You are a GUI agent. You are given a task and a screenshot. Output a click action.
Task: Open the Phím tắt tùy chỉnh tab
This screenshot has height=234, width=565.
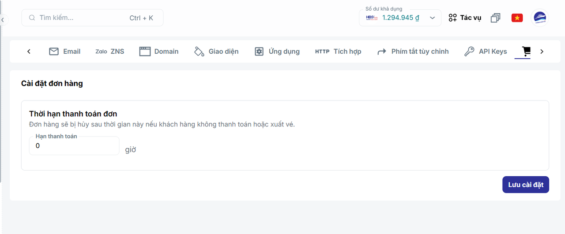point(413,52)
